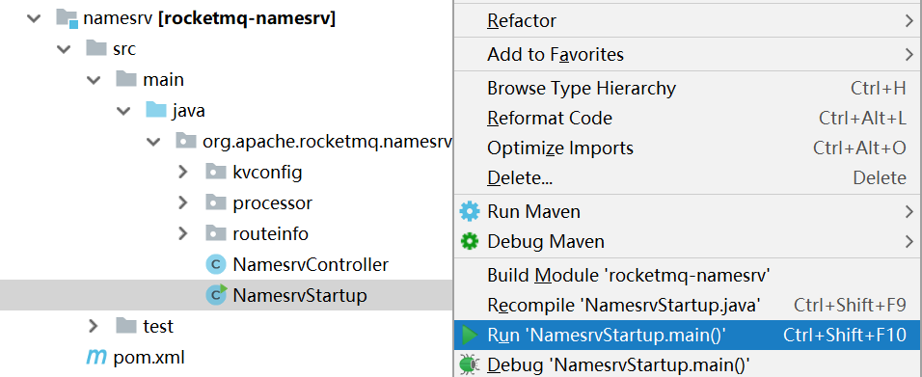Expand the test folder
This screenshot has height=377, width=922.
pos(93,325)
